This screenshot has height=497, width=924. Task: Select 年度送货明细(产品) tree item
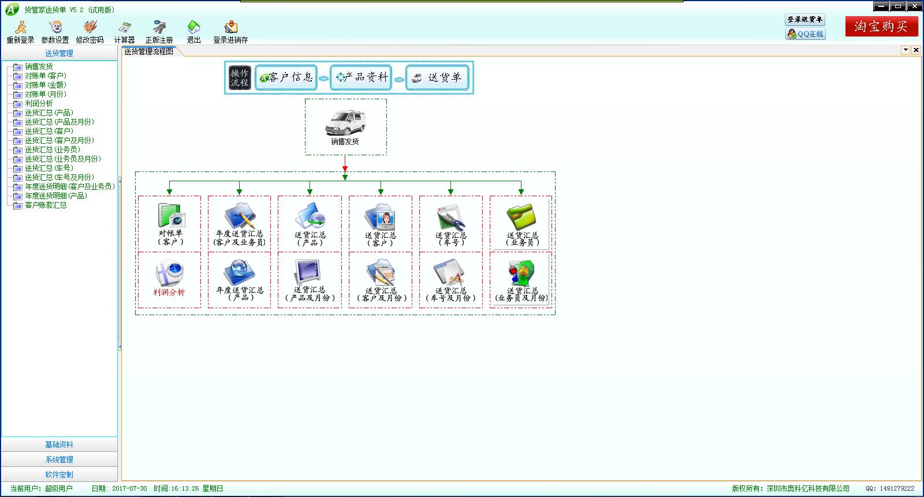point(56,196)
